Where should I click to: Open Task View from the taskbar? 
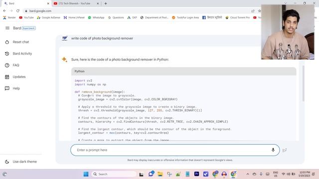pyautogui.click(x=141, y=175)
